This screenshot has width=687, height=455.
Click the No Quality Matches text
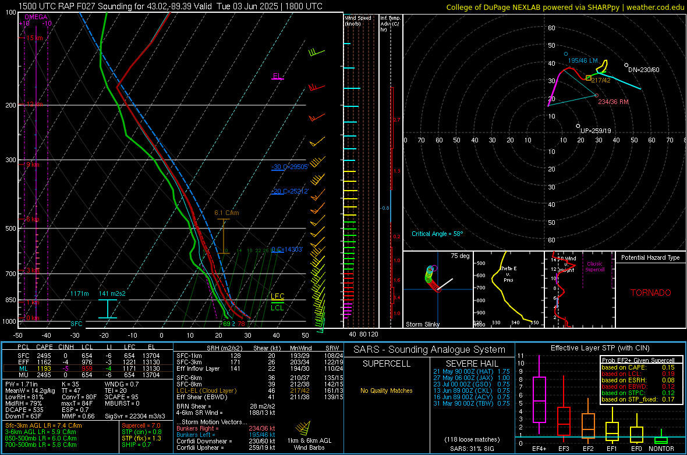[x=387, y=390]
